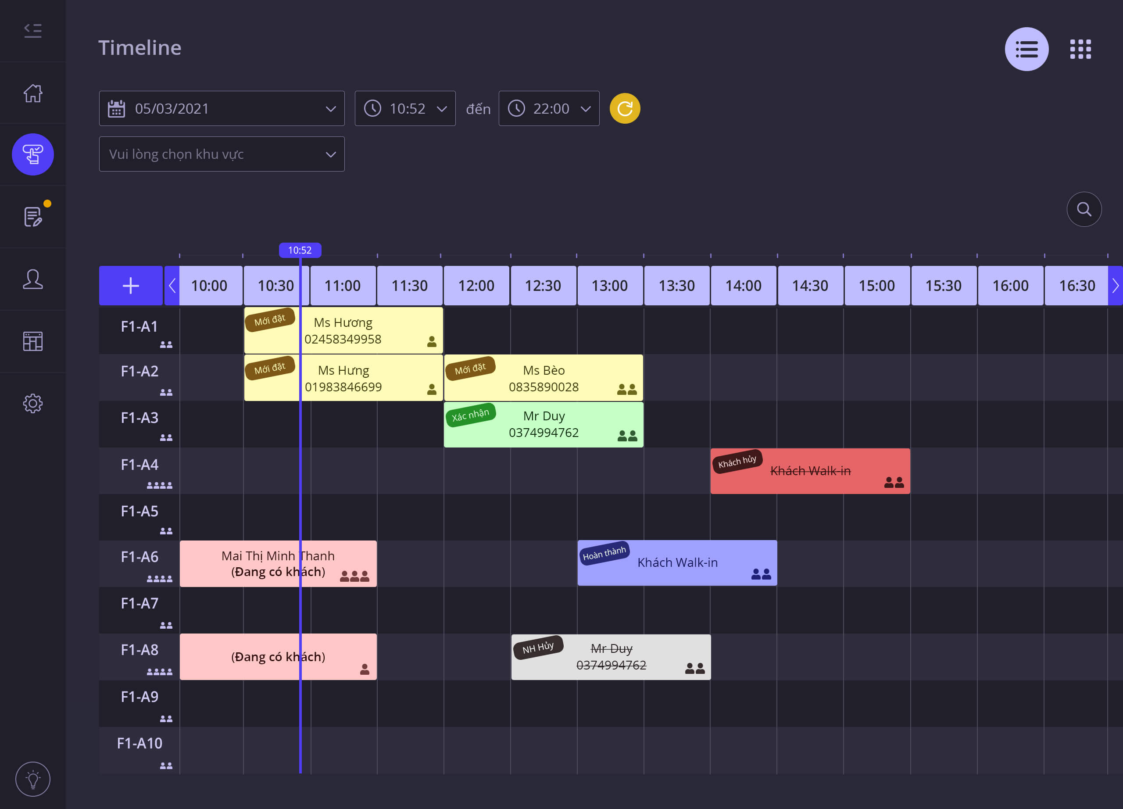The width and height of the screenshot is (1123, 809).
Task: Click the plus add reservation button
Action: click(131, 286)
